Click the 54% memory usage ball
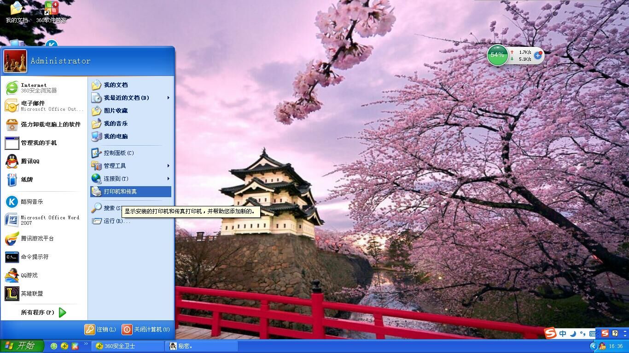 tap(497, 55)
